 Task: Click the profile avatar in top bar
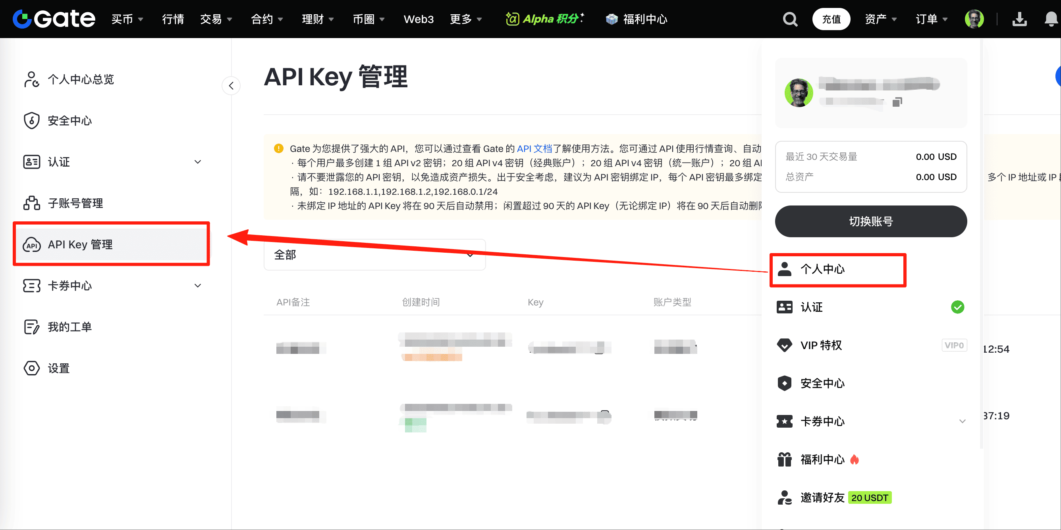tap(974, 19)
